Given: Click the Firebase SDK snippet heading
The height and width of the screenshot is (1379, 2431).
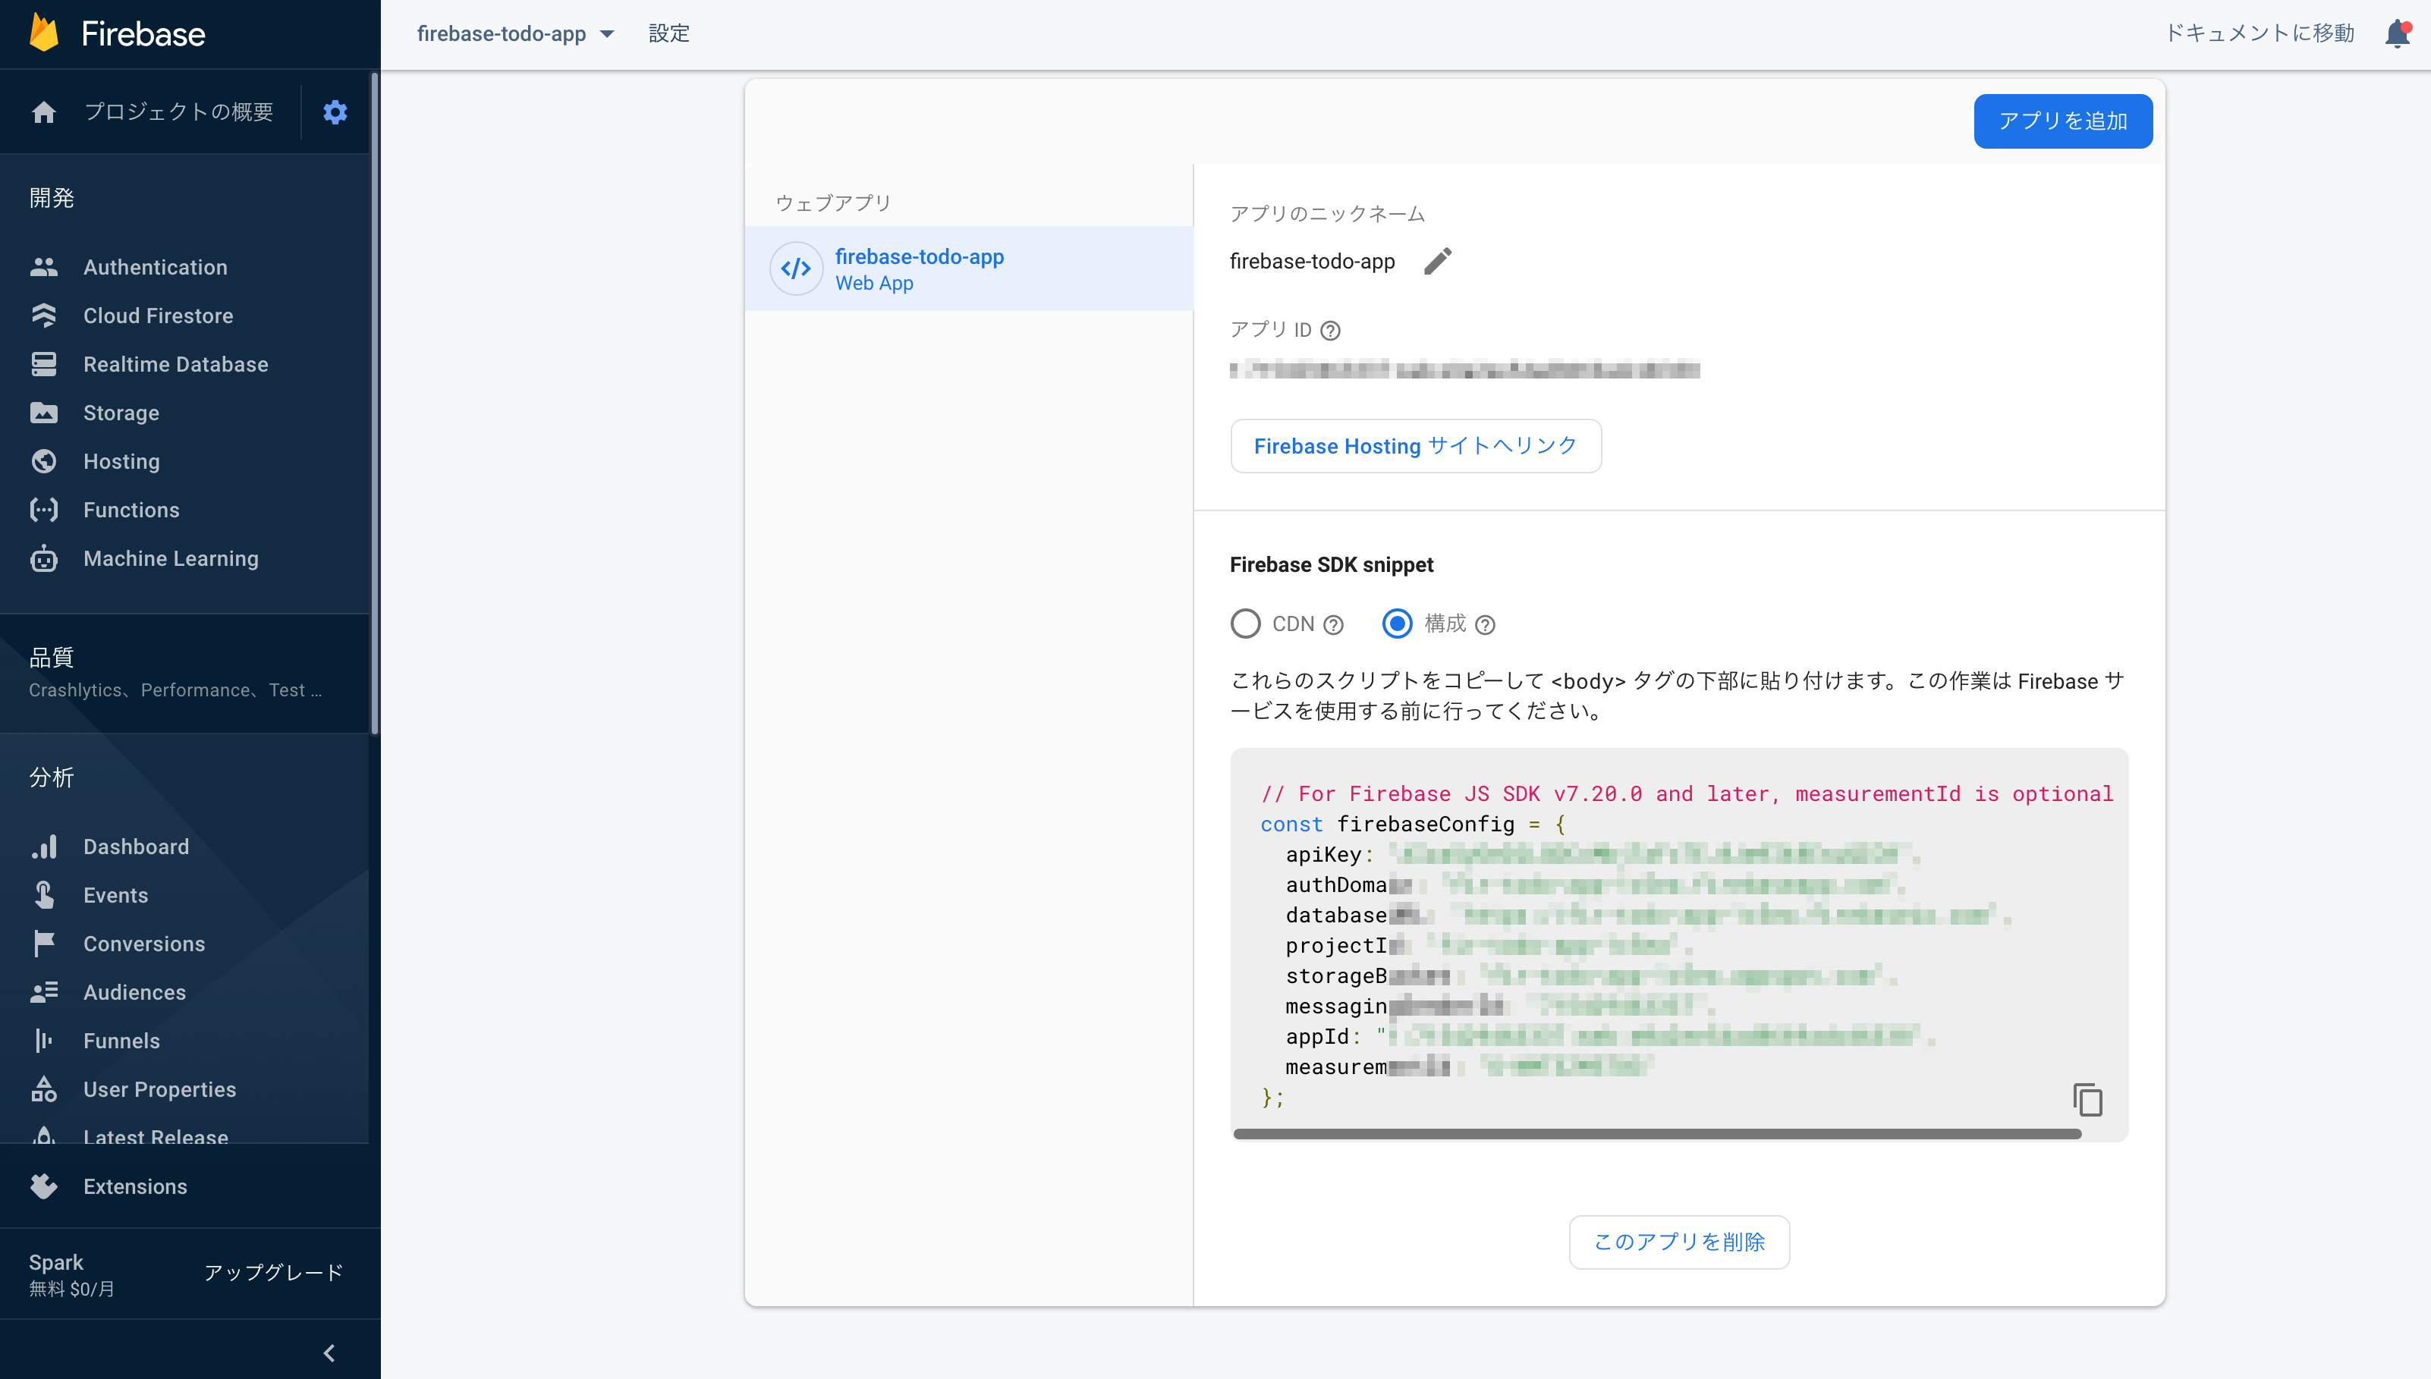Looking at the screenshot, I should tap(1331, 564).
